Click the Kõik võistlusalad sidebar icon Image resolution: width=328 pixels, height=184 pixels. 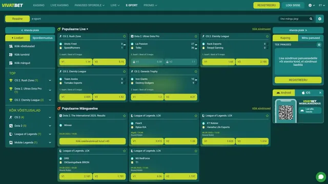coord(11,47)
